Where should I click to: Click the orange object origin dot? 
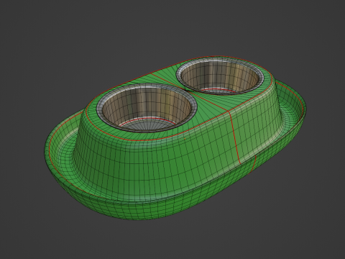coord(185,139)
